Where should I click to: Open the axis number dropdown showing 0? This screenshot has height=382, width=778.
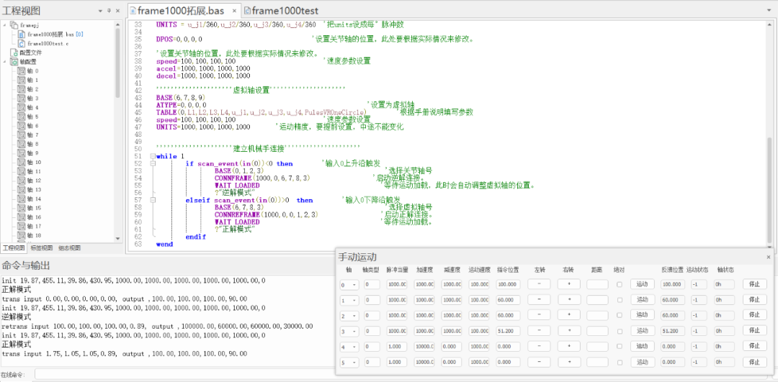[x=349, y=284]
